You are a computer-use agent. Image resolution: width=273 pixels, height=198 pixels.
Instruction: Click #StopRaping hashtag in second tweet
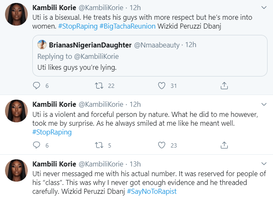click(x=52, y=132)
